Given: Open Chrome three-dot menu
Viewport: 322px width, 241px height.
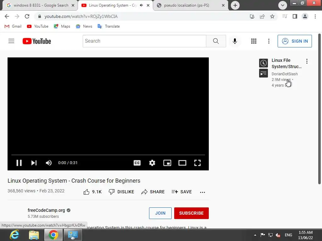Looking at the screenshot, I should (x=315, y=16).
